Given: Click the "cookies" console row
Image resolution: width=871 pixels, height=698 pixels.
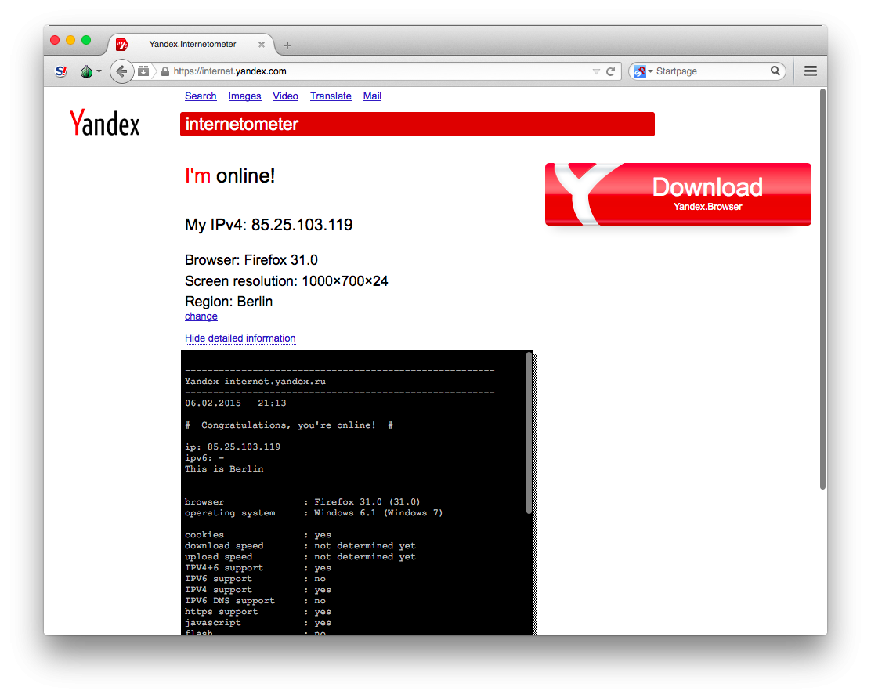Looking at the screenshot, I should pyautogui.click(x=258, y=535).
